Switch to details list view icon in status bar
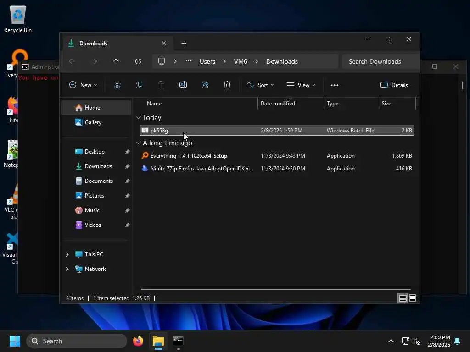Image resolution: width=470 pixels, height=352 pixels. (x=403, y=298)
